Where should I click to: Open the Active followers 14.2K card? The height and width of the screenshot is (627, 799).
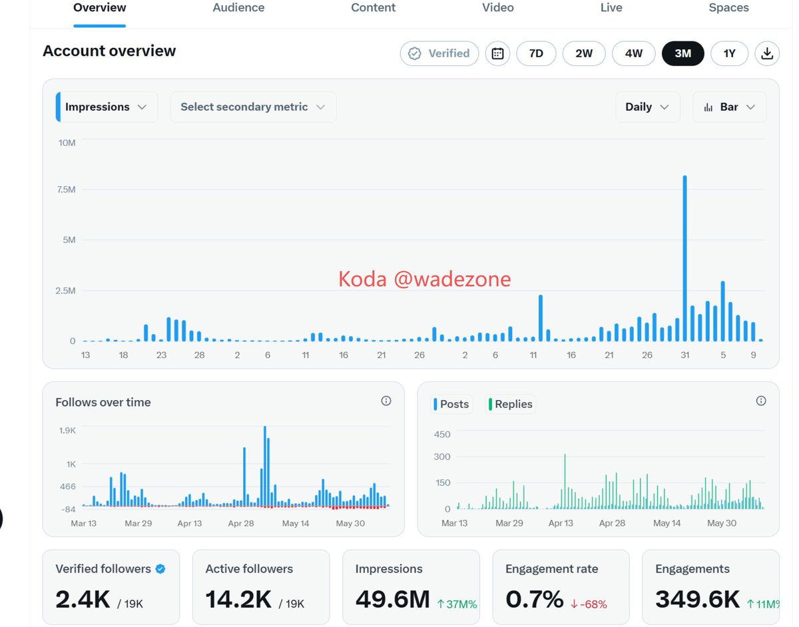pos(261,587)
